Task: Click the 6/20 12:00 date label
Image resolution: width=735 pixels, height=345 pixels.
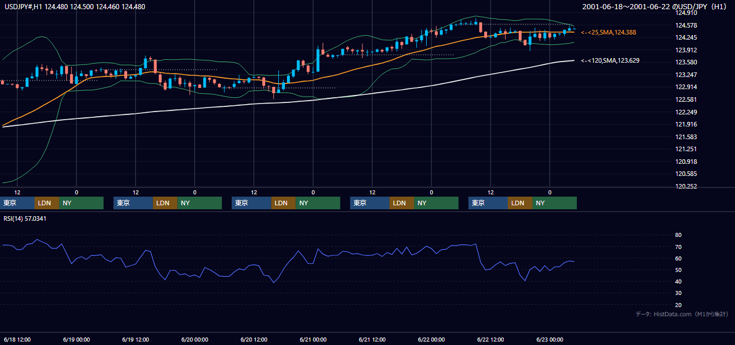Action: pyautogui.click(x=254, y=340)
